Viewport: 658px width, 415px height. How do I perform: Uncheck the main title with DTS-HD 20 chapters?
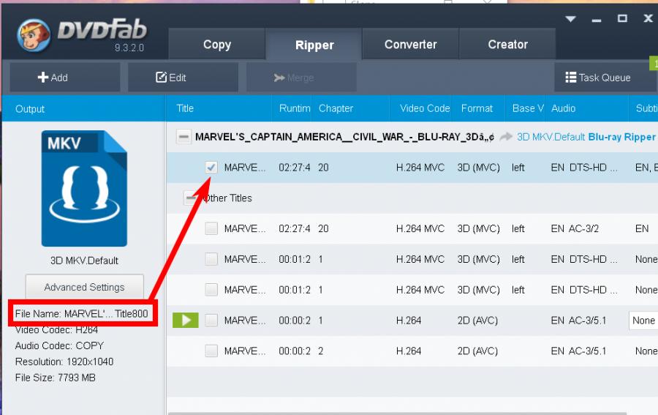211,167
